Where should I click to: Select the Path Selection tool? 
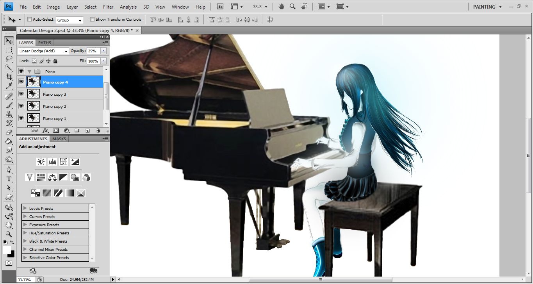(x=9, y=188)
